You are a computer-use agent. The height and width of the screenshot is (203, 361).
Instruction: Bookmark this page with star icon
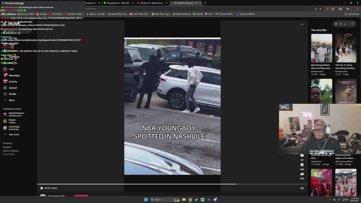tap(320, 9)
